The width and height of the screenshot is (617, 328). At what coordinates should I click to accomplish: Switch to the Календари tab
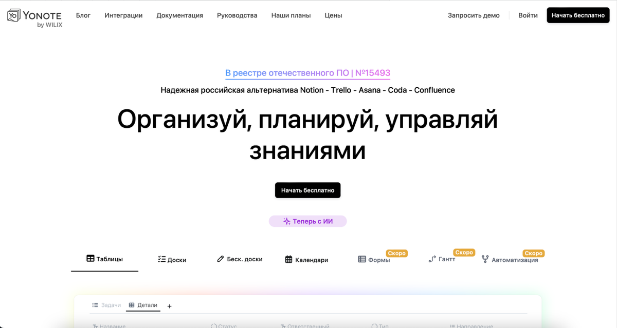coord(306,260)
